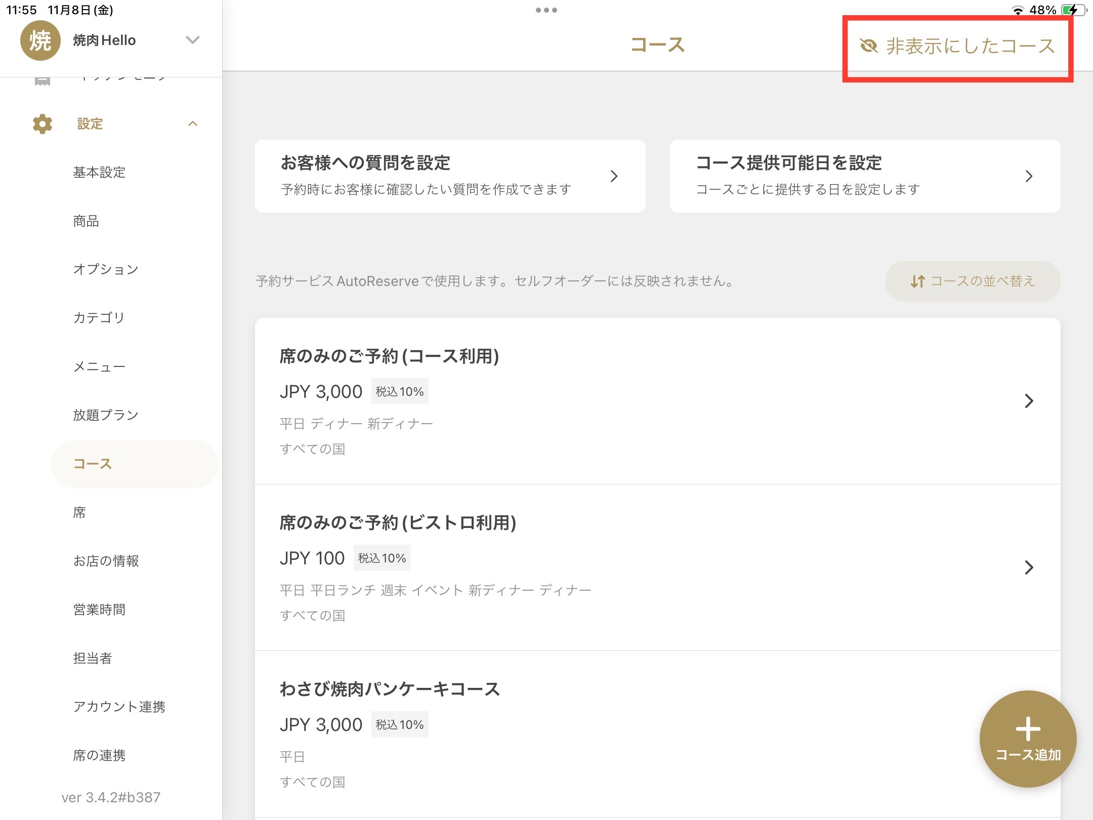
Task: Click the three-dot multitasking indicator at top
Action: coord(546,10)
